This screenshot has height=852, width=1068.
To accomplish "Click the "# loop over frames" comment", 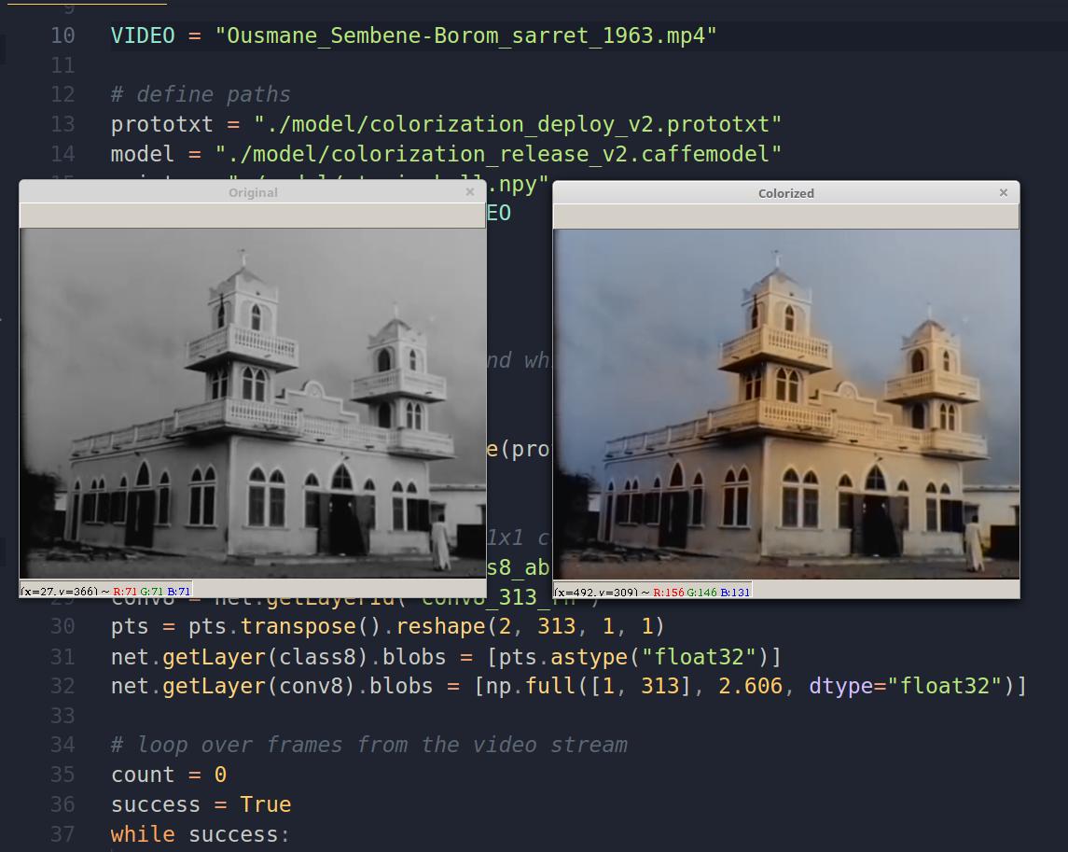I will tap(368, 745).
